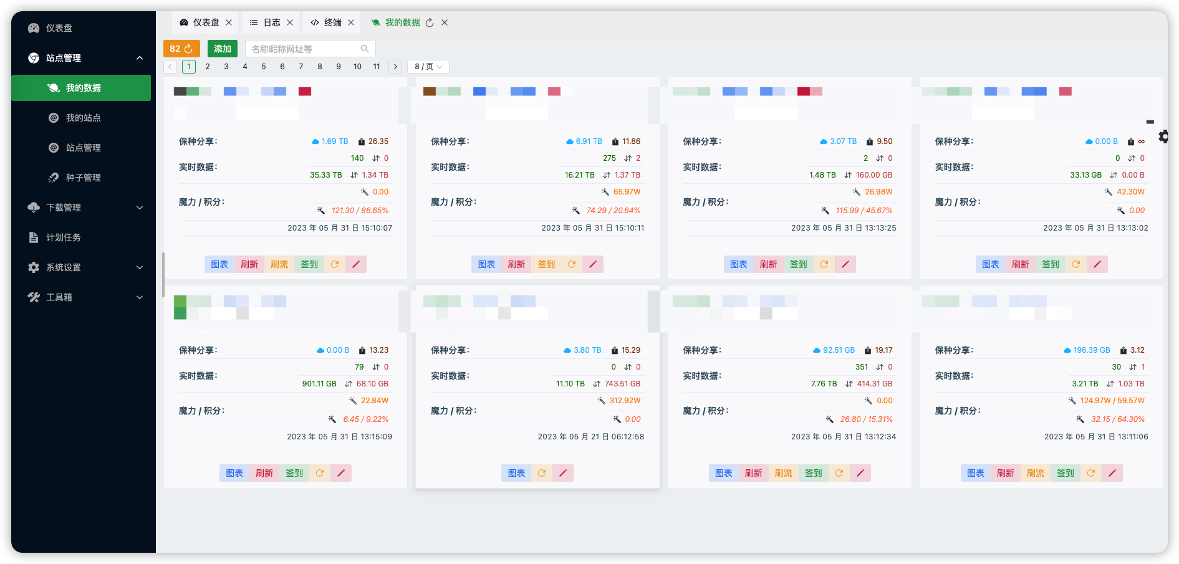Click the reload icon on the 92.51 GB card
This screenshot has height=564, width=1179.
(839, 473)
